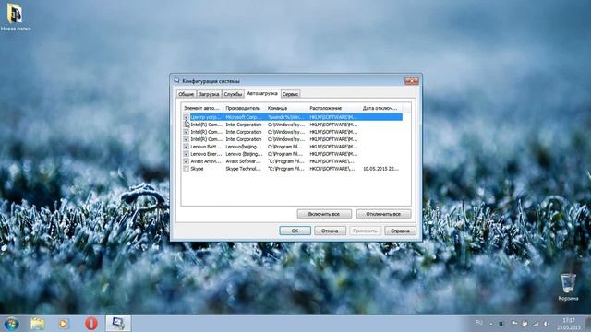Click the Show desktop strip on taskbar
The height and width of the screenshot is (332, 591).
[x=588, y=324]
